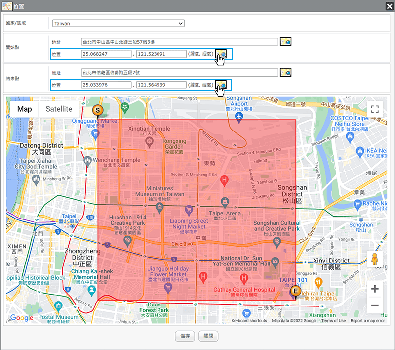The image size is (395, 350).
Task: Click the Rongxing Garden label
Action: (x=174, y=146)
